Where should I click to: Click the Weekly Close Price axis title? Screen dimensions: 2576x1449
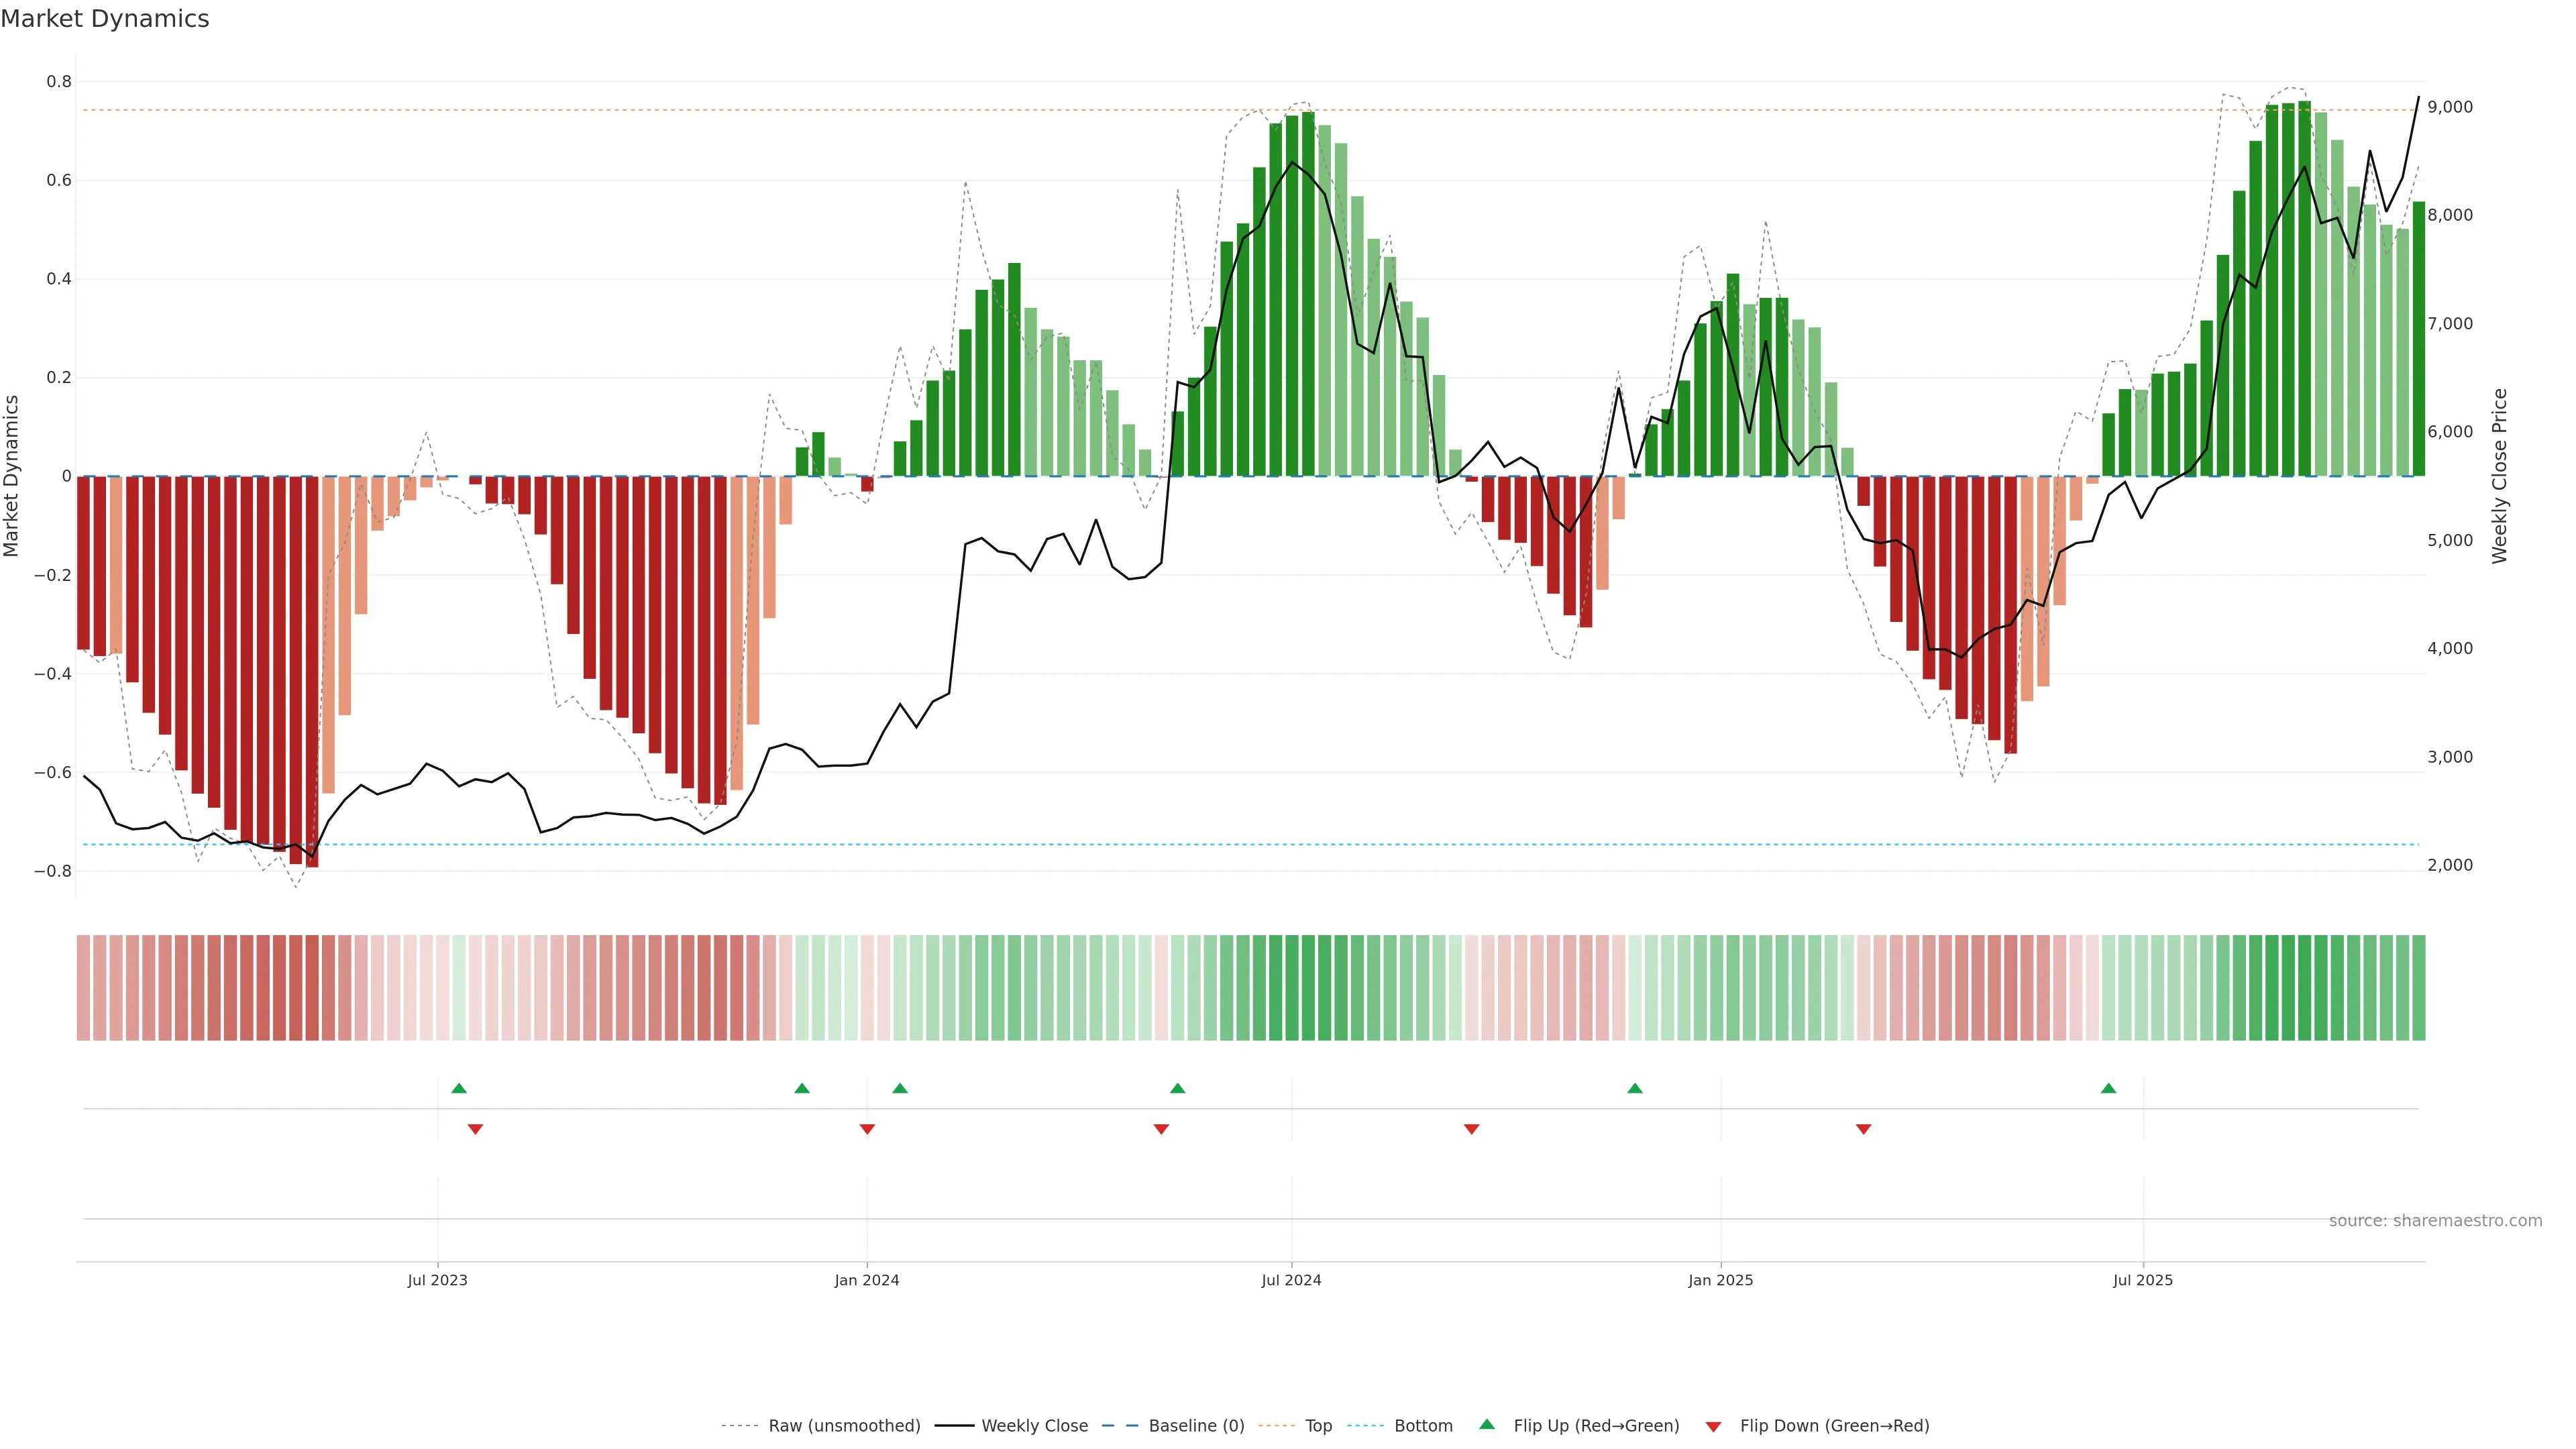pos(2499,476)
